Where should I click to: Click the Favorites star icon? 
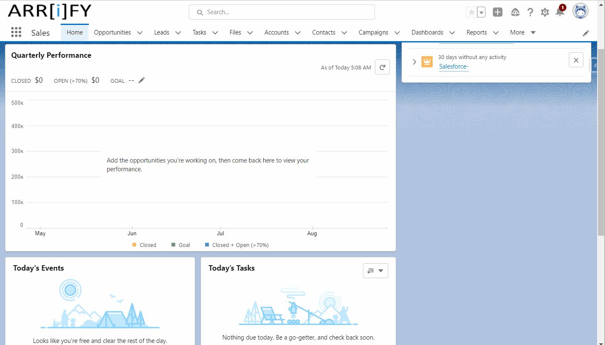[471, 12]
